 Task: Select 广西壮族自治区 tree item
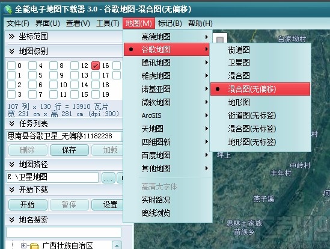(67, 245)
